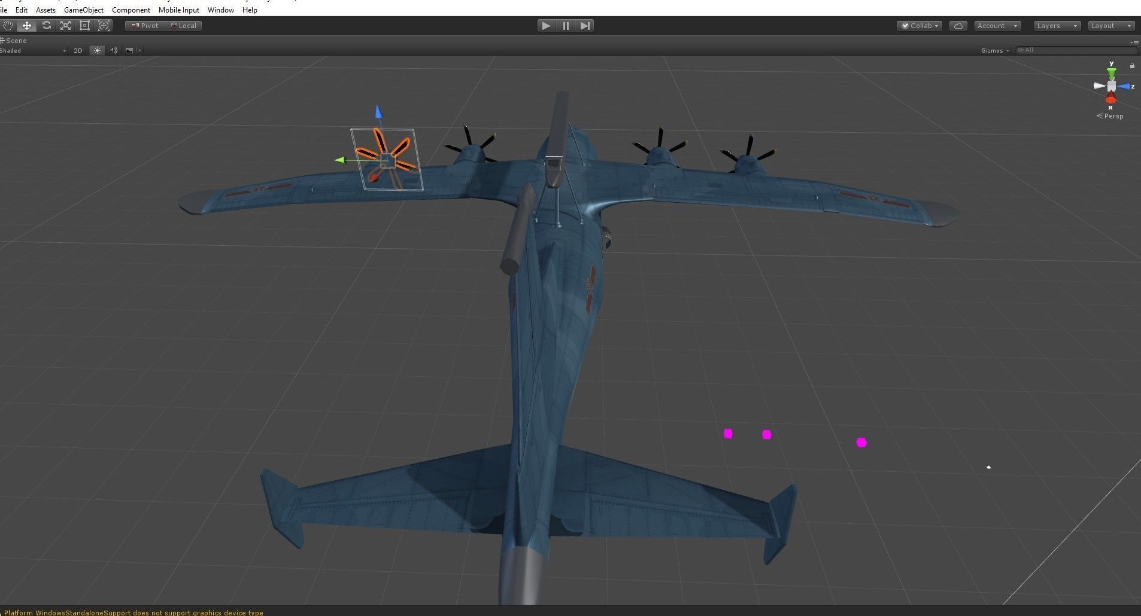Image resolution: width=1141 pixels, height=616 pixels.
Task: Click the orientation gizmo center cube
Action: 1112,86
